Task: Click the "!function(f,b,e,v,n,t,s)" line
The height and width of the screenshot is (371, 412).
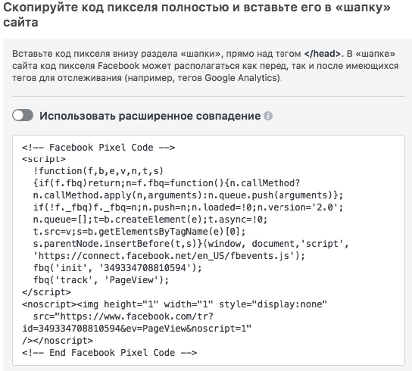Action: tap(98, 171)
